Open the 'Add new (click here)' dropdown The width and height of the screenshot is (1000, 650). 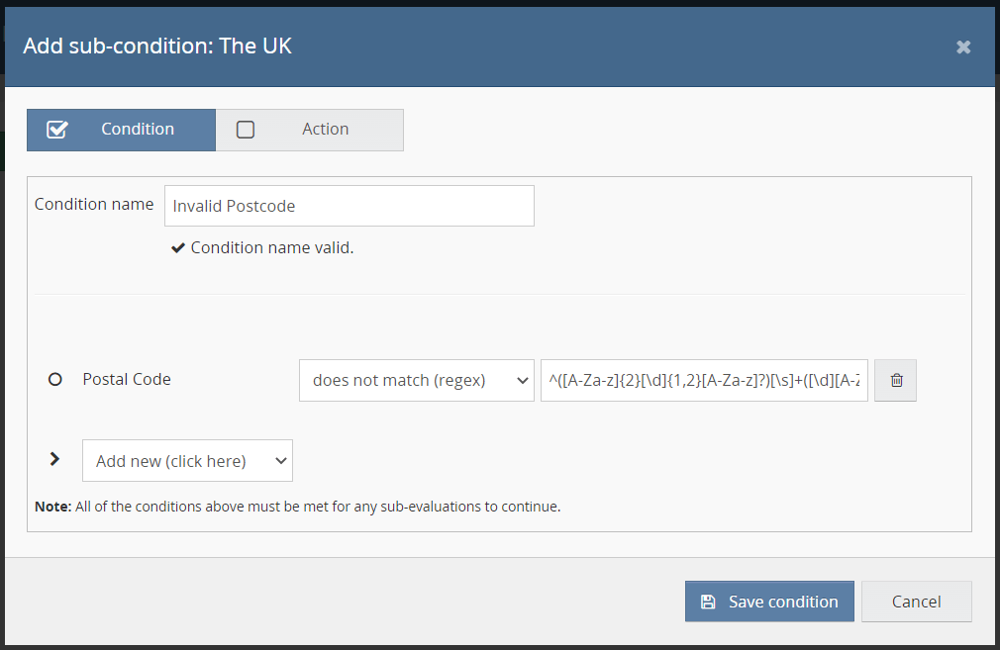pyautogui.click(x=187, y=460)
